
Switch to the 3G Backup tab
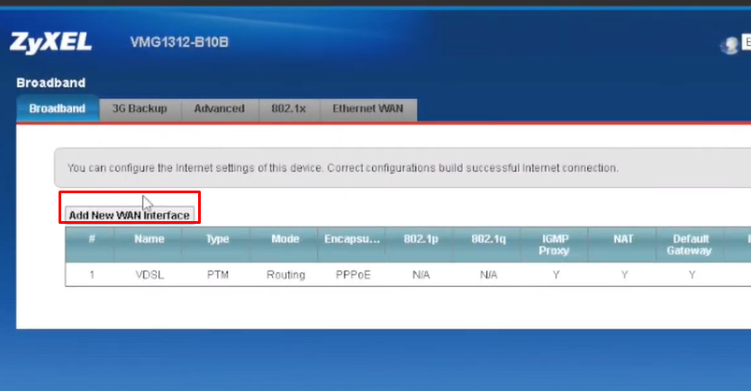coord(140,109)
